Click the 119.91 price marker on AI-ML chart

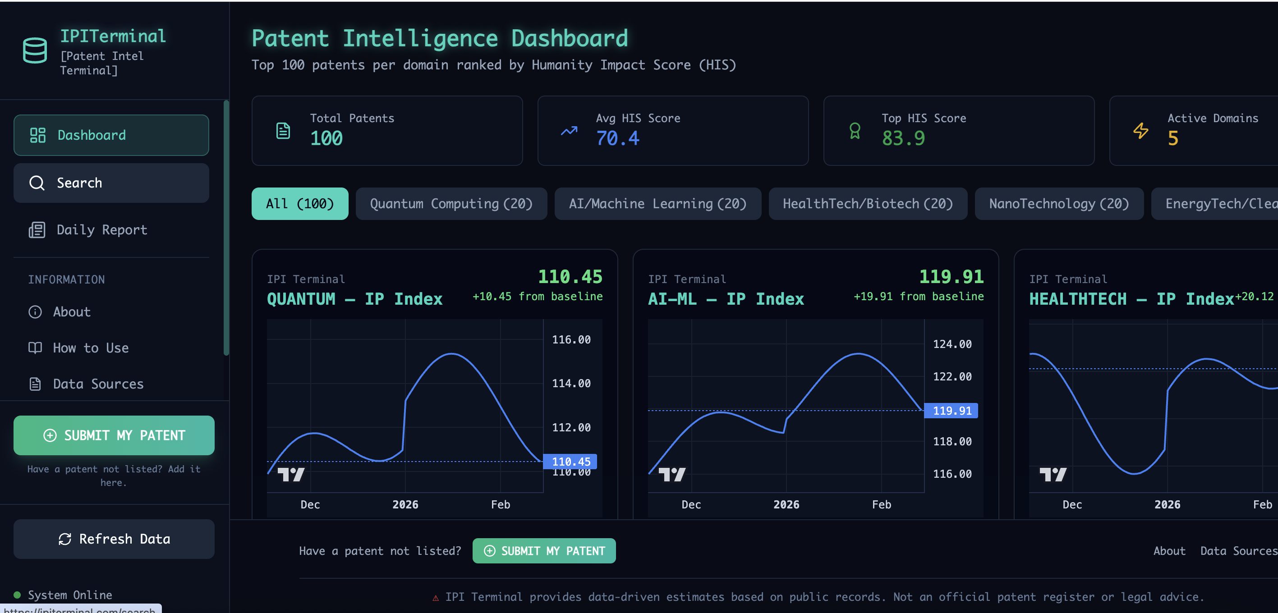[x=951, y=411]
